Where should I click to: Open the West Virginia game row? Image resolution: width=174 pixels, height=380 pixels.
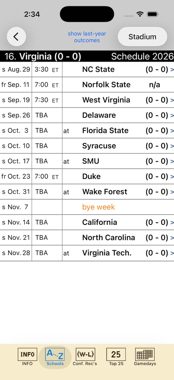(87, 100)
